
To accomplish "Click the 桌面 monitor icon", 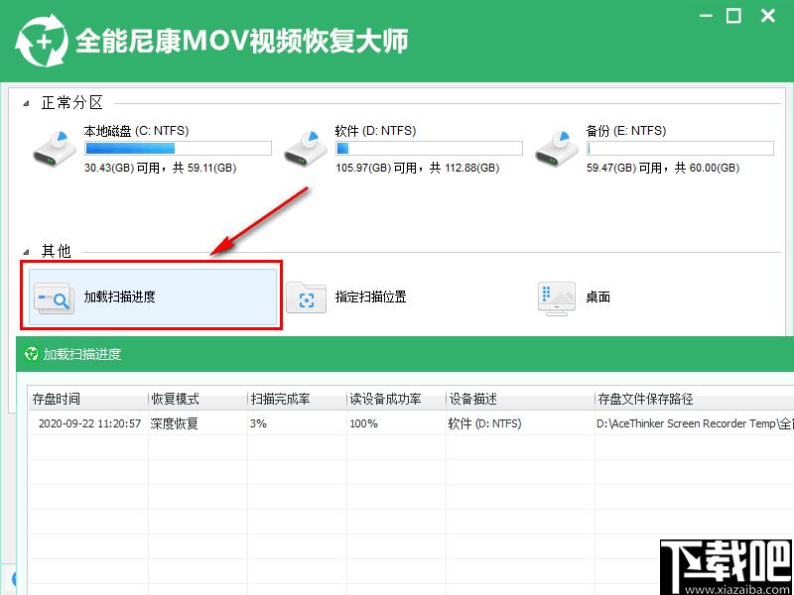I will (557, 298).
